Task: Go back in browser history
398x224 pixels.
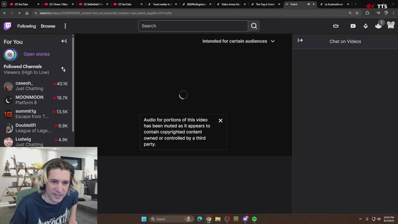Action: coord(4,13)
